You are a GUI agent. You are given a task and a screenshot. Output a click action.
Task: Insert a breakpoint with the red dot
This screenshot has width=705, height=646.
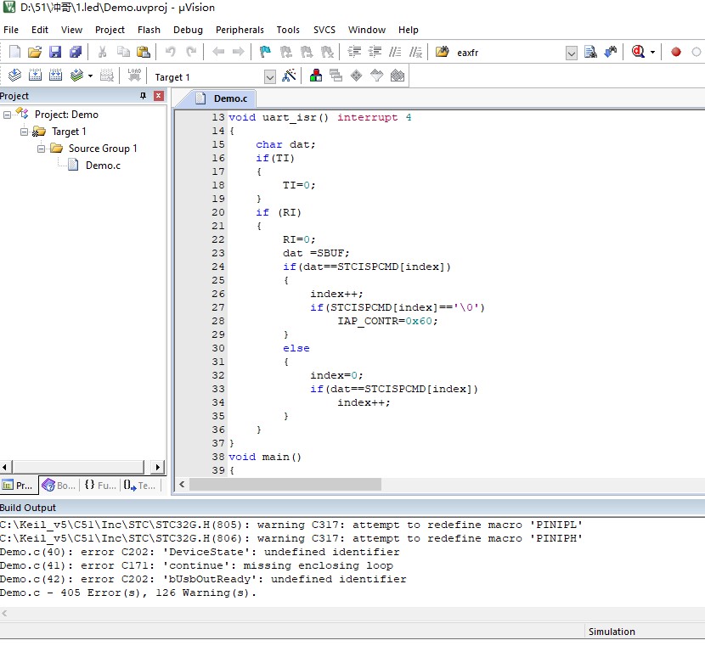point(676,52)
